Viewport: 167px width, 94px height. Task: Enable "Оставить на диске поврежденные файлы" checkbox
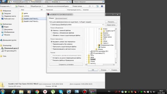pyautogui.click(x=52, y=58)
